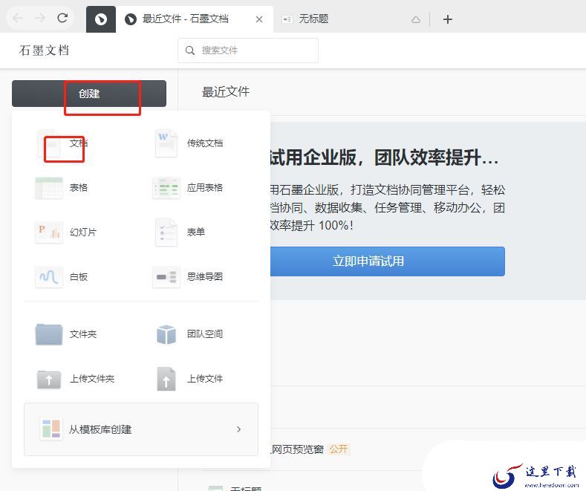
Task: Click the cloud sync icon
Action: pos(416,19)
